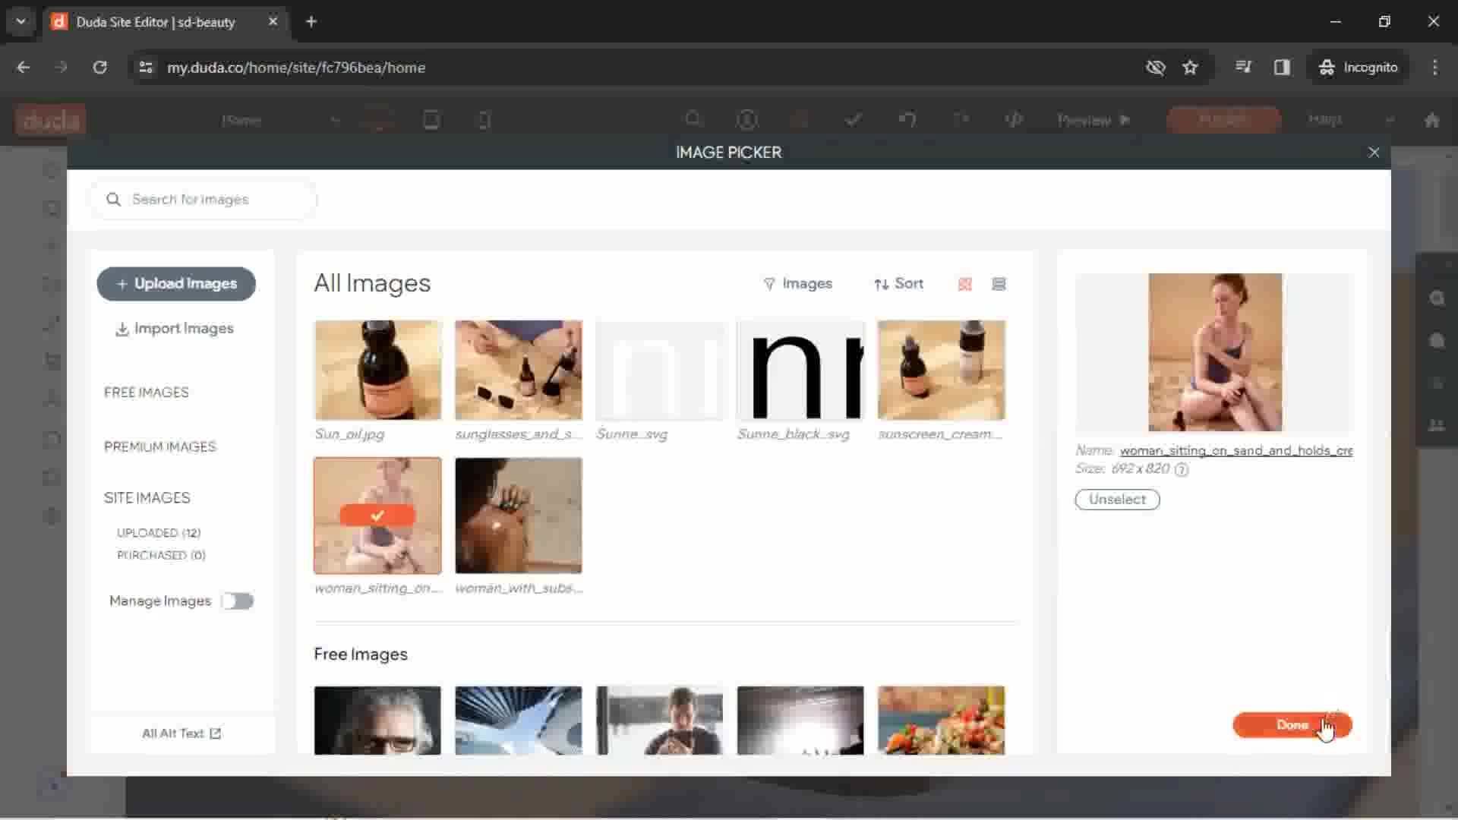Show UPLOADED (12) images
This screenshot has height=820, width=1458.
[x=159, y=533]
